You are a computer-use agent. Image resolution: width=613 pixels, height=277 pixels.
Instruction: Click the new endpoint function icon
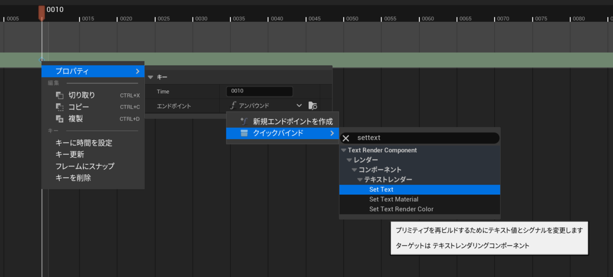tap(244, 121)
